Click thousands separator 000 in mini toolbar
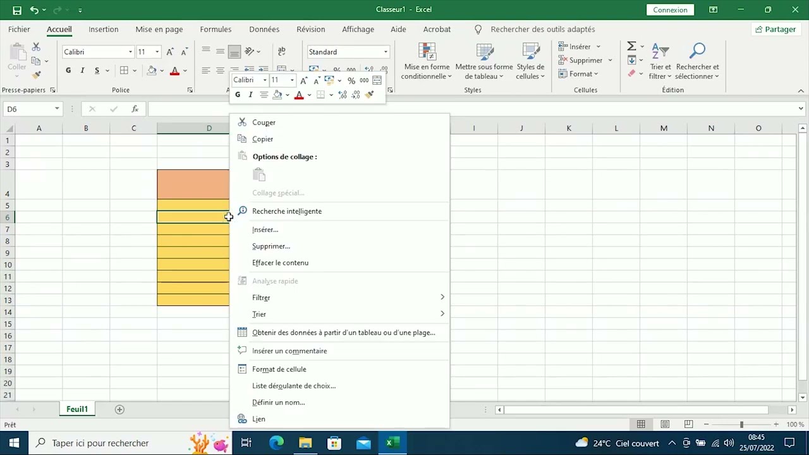 click(x=364, y=80)
